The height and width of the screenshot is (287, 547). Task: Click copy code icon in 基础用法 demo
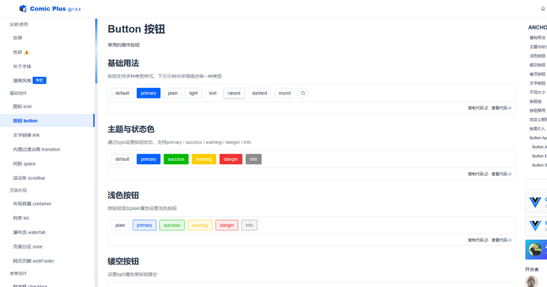pos(486,108)
